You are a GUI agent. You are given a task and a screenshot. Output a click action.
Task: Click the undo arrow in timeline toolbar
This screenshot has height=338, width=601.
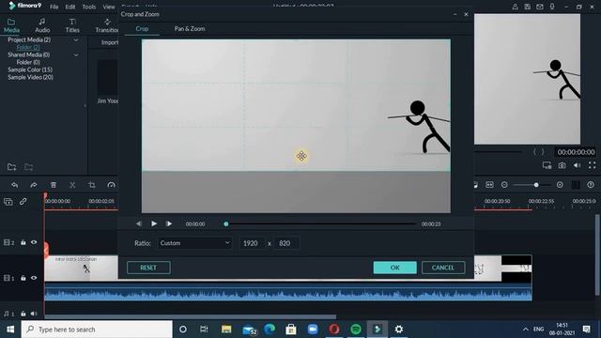15,185
